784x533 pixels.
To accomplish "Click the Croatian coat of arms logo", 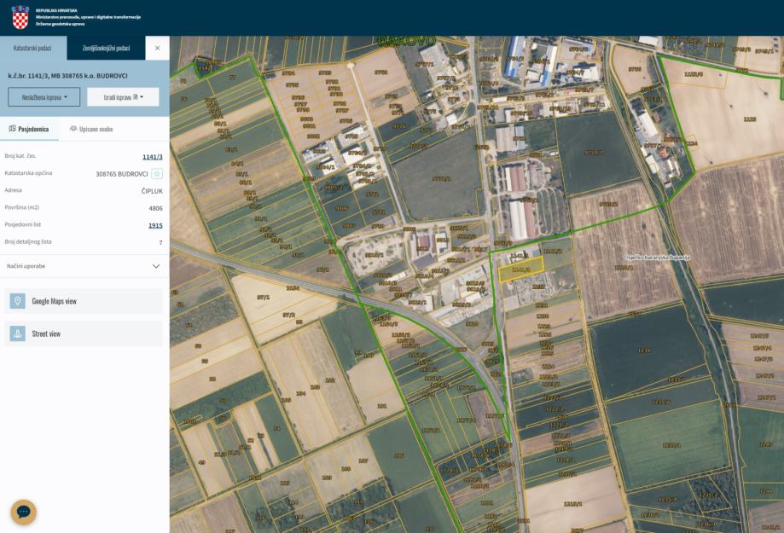I will pyautogui.click(x=20, y=17).
